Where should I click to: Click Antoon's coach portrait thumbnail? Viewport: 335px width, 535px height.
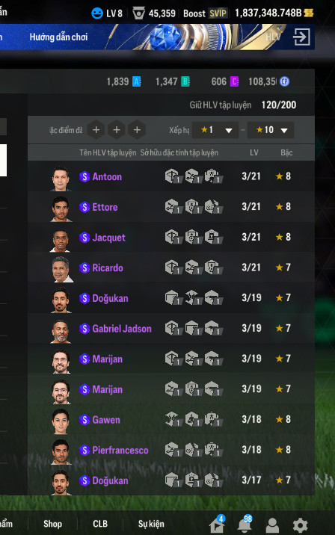tap(61, 178)
